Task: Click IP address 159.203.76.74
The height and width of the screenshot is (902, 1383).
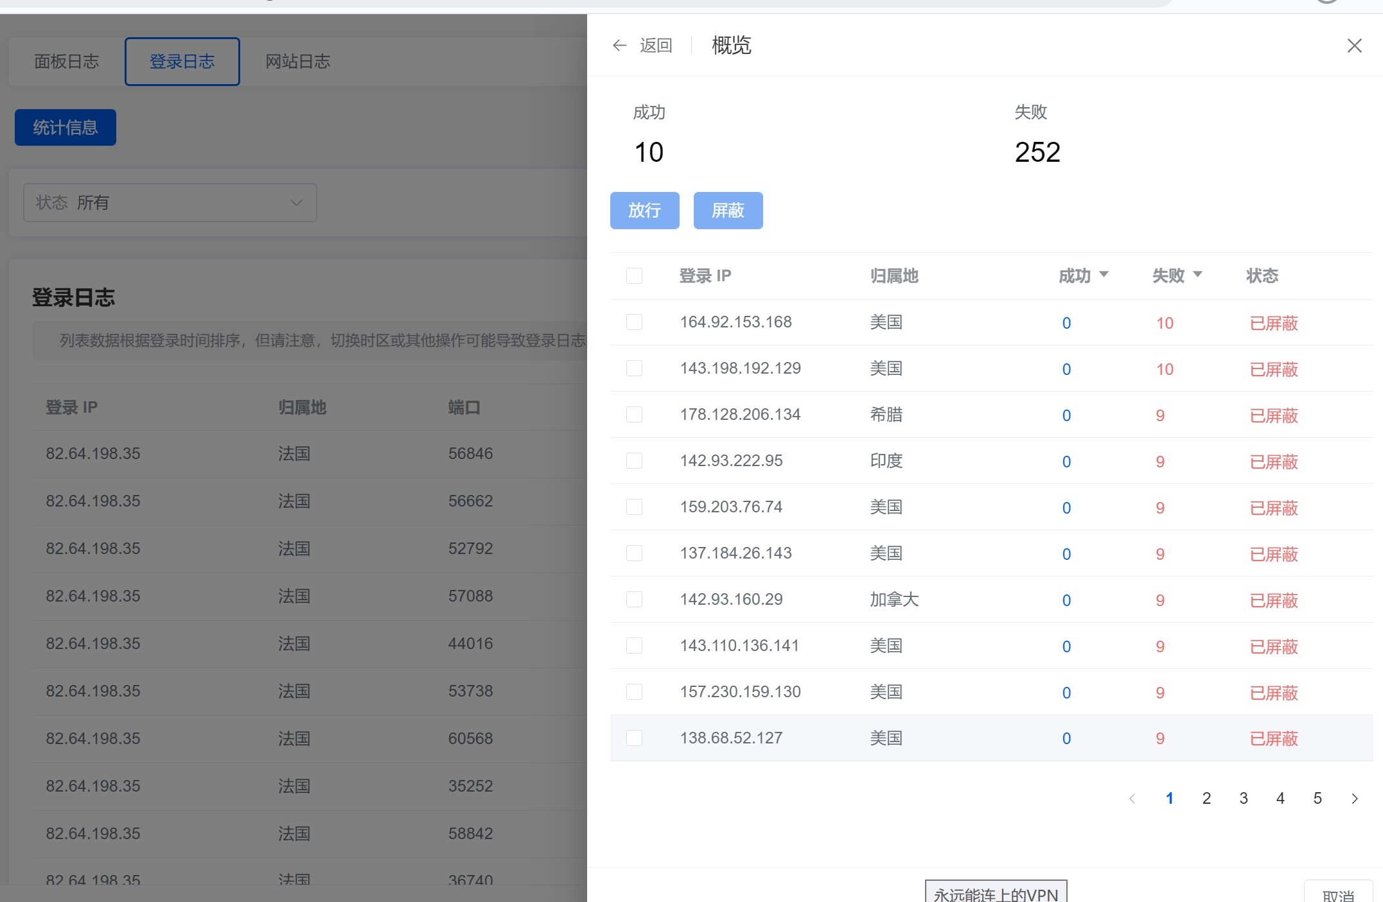Action: coord(732,507)
